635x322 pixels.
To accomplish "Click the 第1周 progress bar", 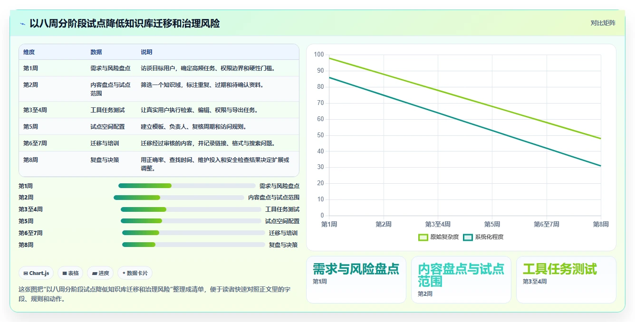I will (x=187, y=186).
